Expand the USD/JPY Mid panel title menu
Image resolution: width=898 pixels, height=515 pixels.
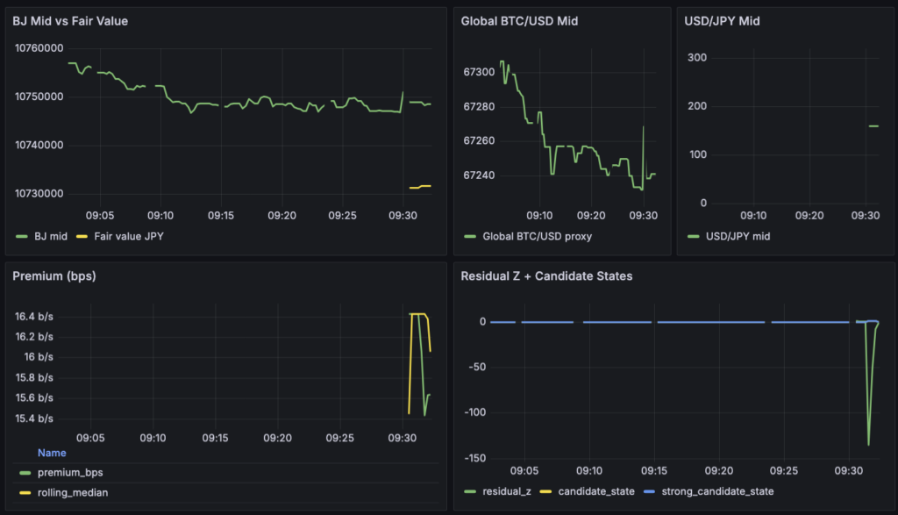722,21
